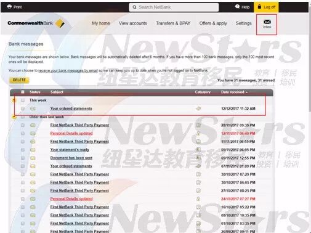Select checkbox for Your statement's ready message
Screen dimensions: 311x233
click(23, 150)
